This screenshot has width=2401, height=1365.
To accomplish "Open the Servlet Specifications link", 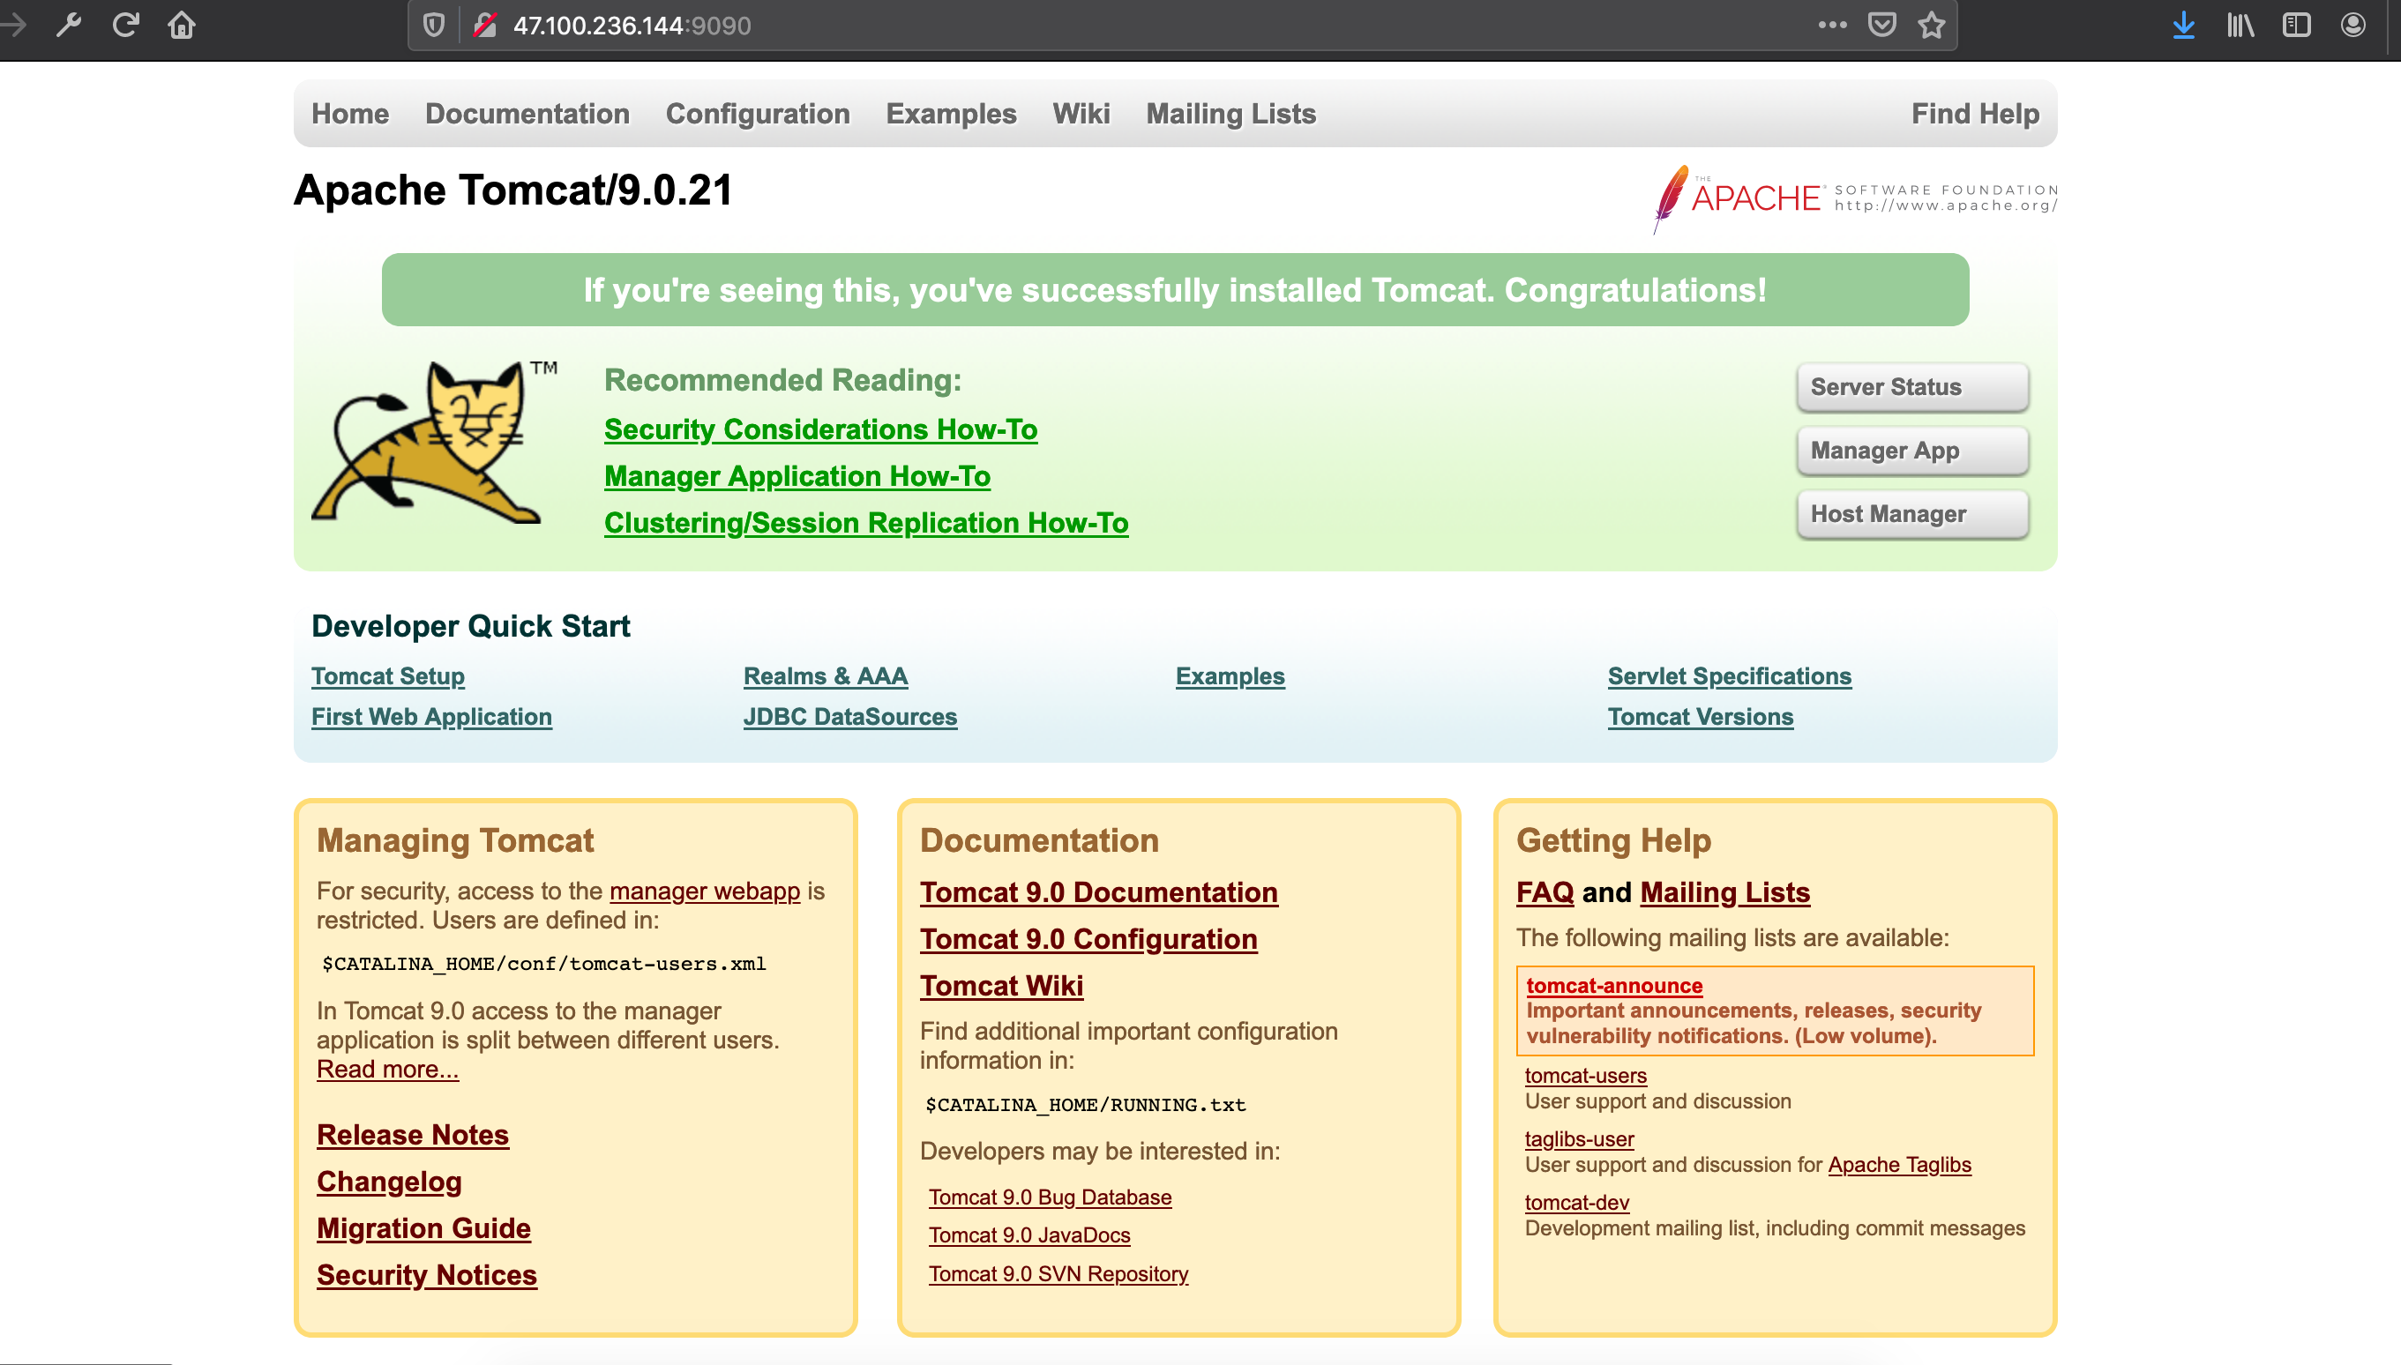I will tap(1729, 676).
